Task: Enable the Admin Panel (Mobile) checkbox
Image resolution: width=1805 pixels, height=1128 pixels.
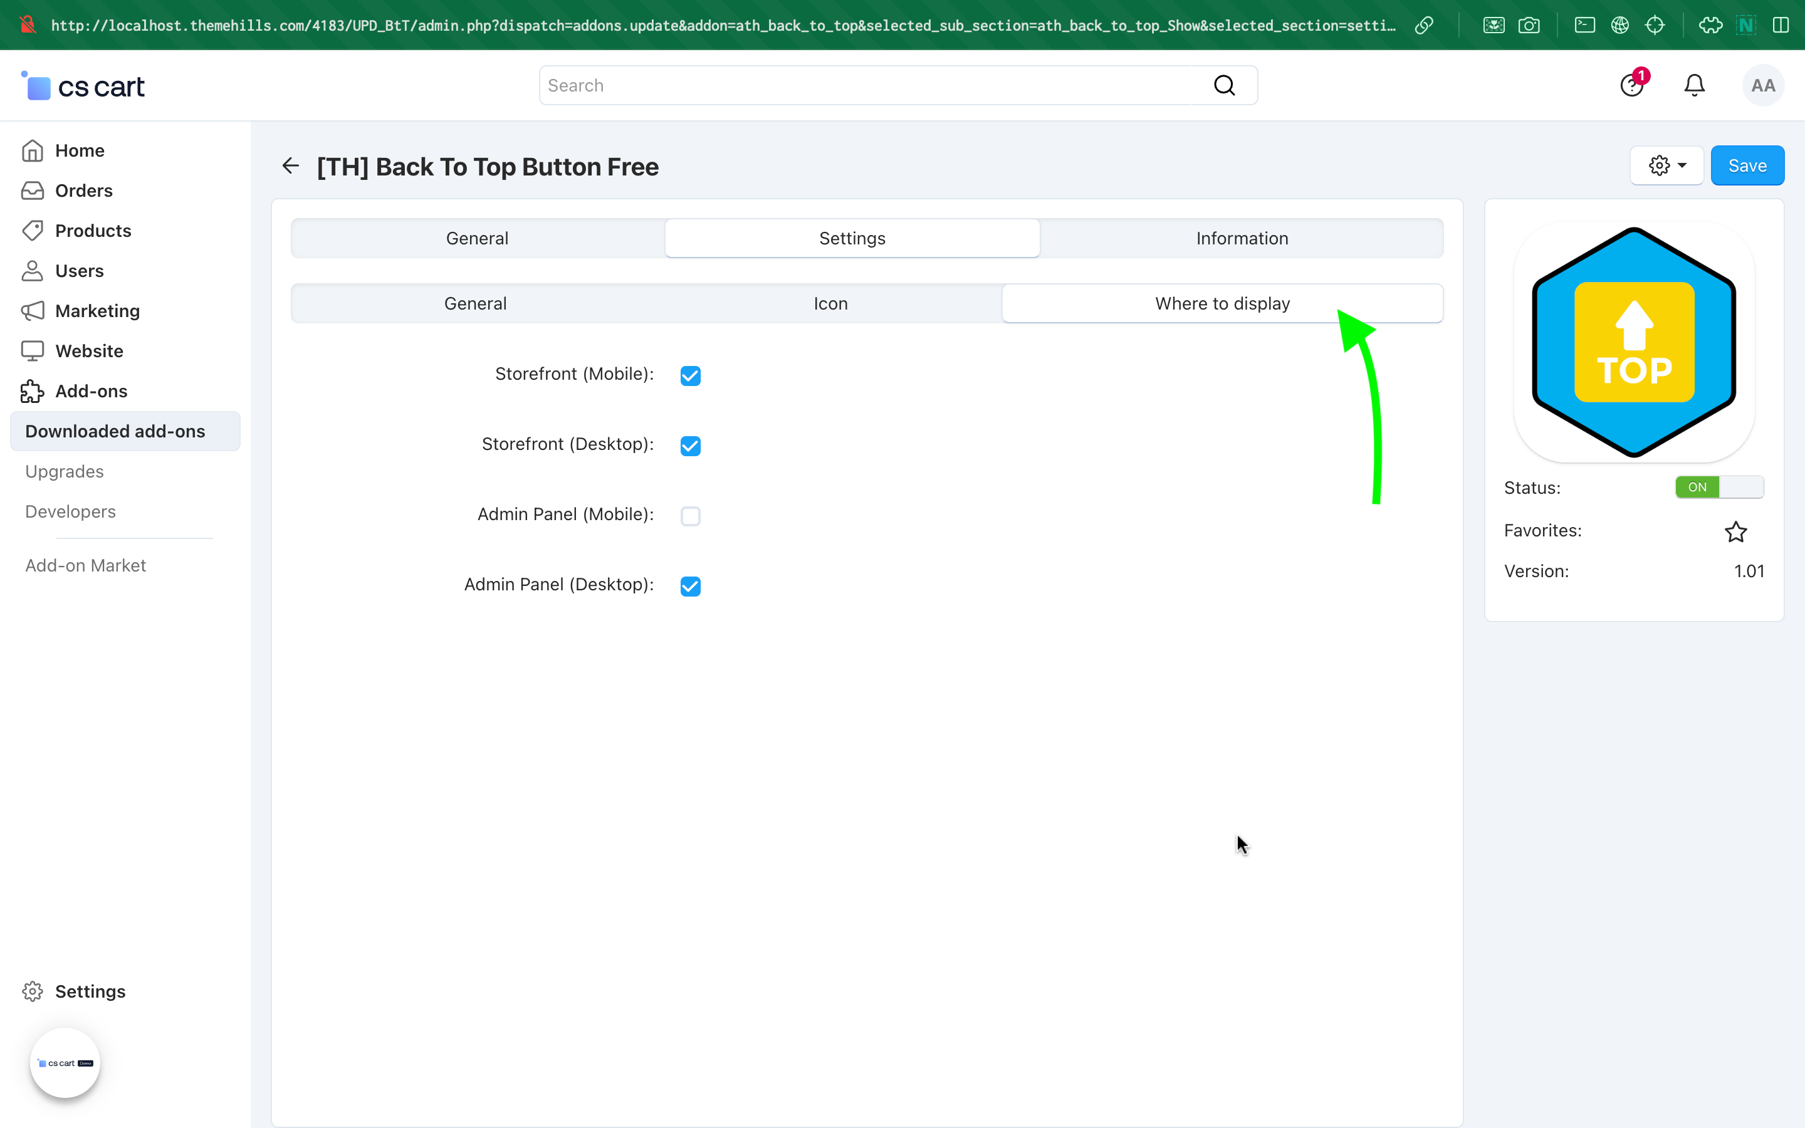Action: (690, 516)
